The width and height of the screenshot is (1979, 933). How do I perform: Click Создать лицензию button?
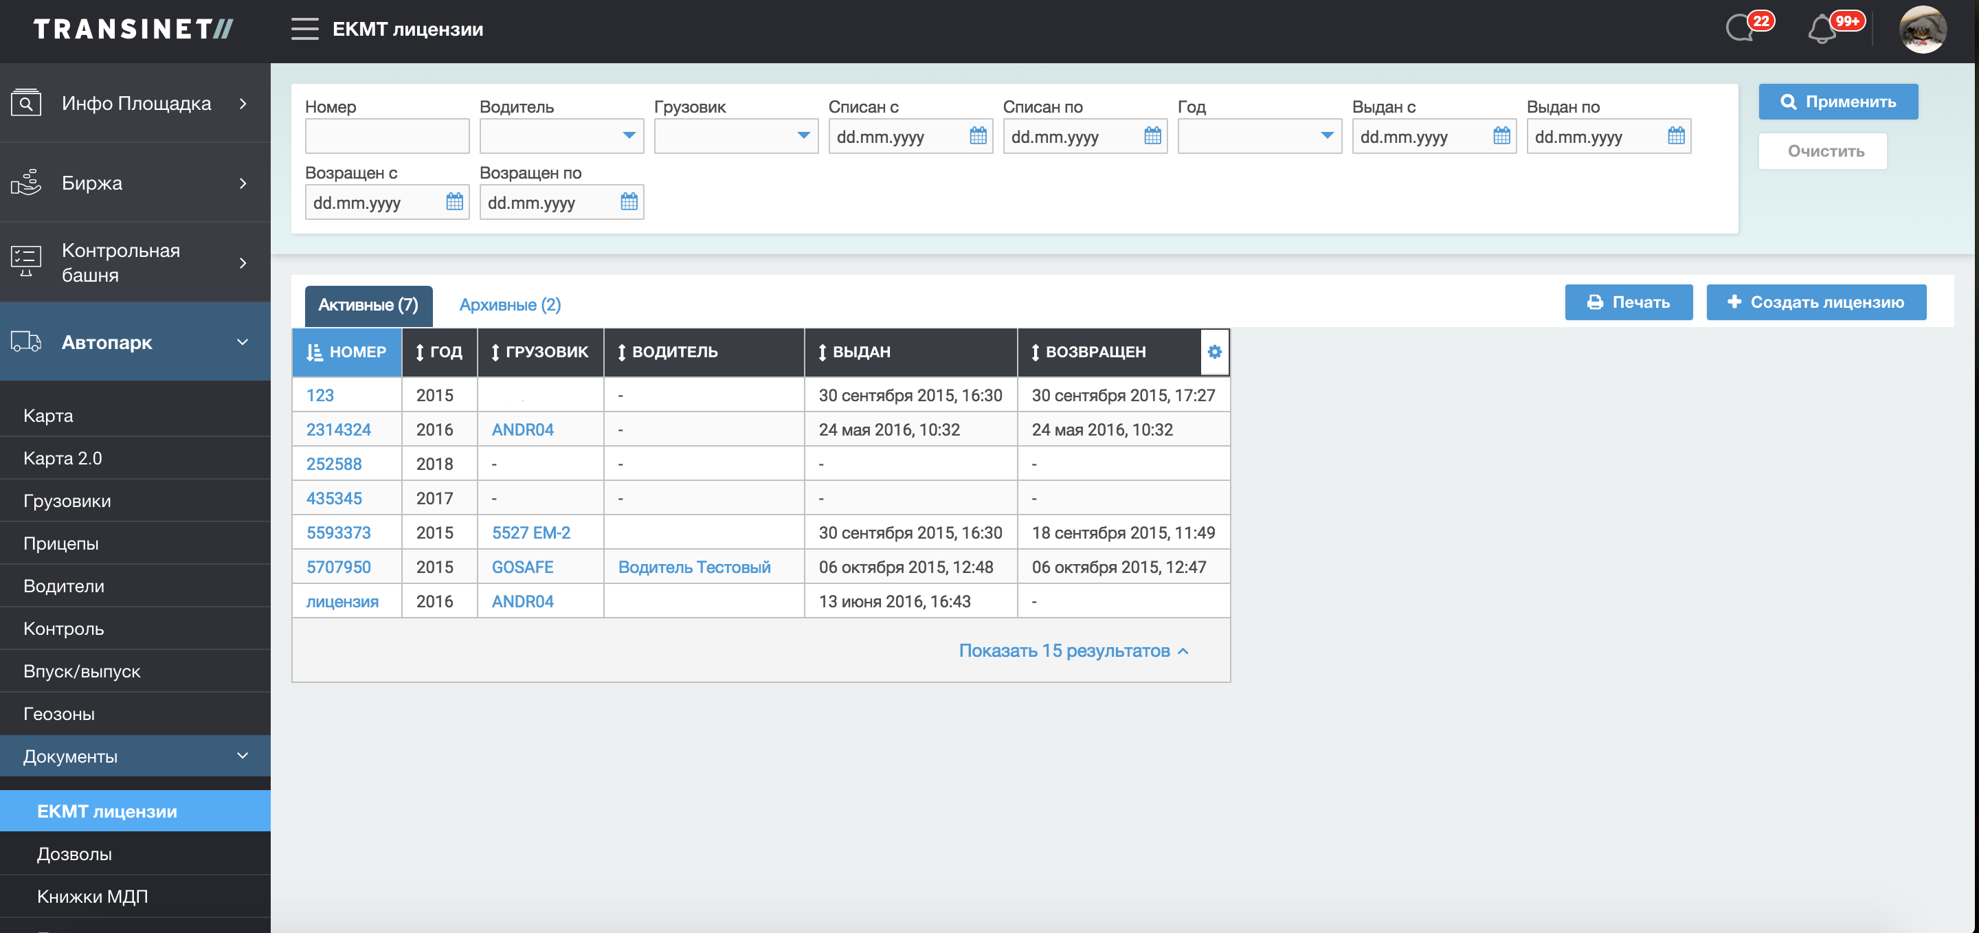1815,302
